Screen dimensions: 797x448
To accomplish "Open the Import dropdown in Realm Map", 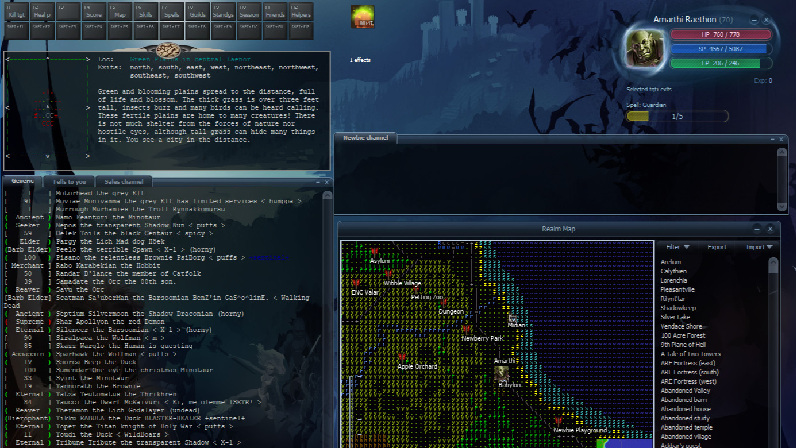I will point(759,247).
